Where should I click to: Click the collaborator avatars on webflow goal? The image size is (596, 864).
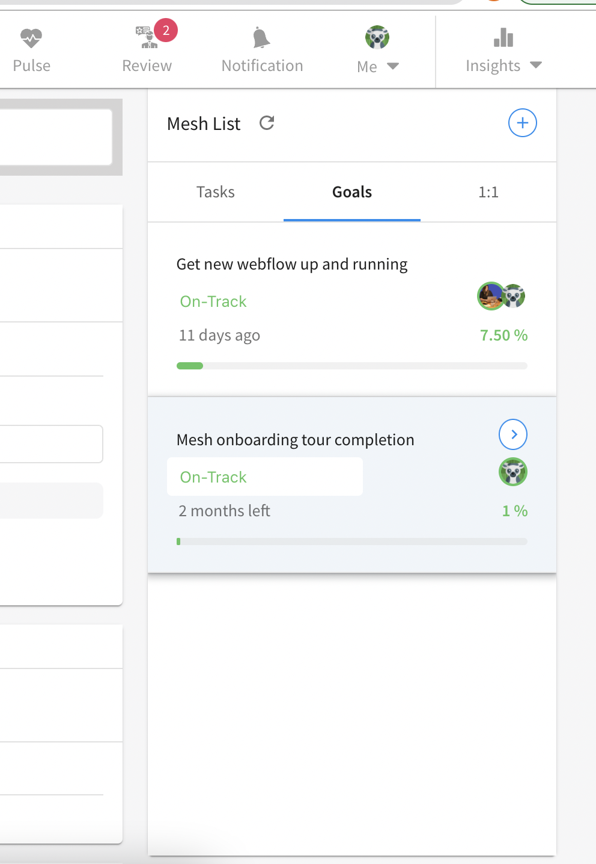pyautogui.click(x=502, y=296)
